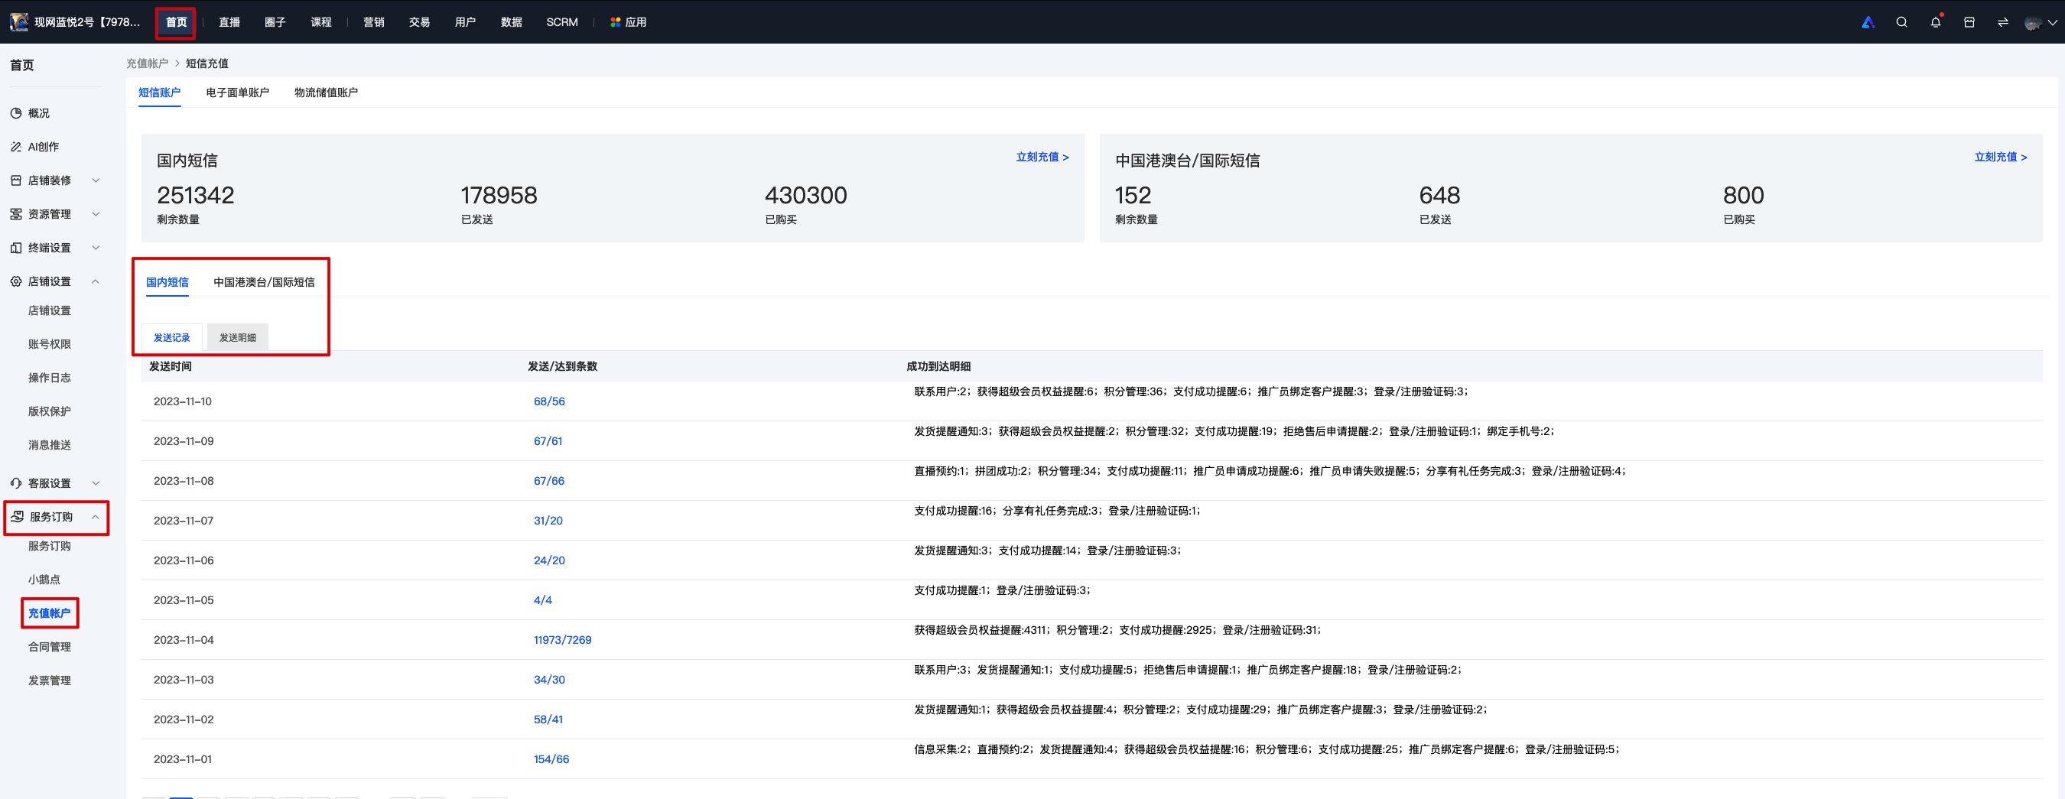Switch to the 电子面单账户 tab
The height and width of the screenshot is (799, 2065).
(x=237, y=93)
